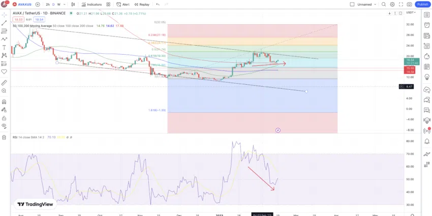
Task: Click the Alert button
Action: pyautogui.click(x=123, y=5)
